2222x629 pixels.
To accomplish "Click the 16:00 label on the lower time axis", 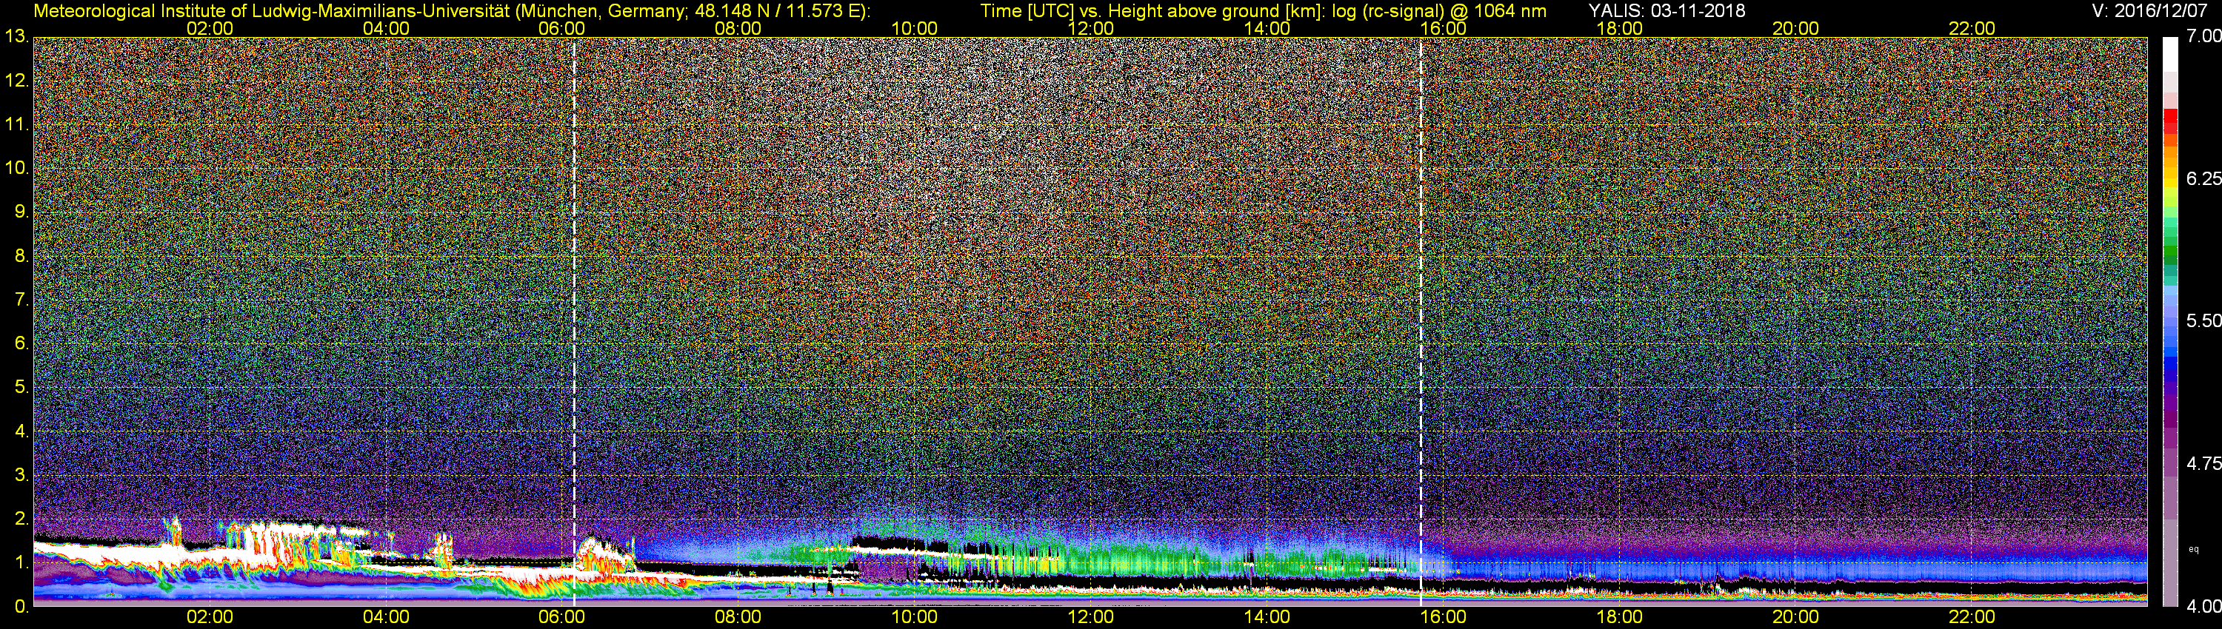I will click(1443, 617).
